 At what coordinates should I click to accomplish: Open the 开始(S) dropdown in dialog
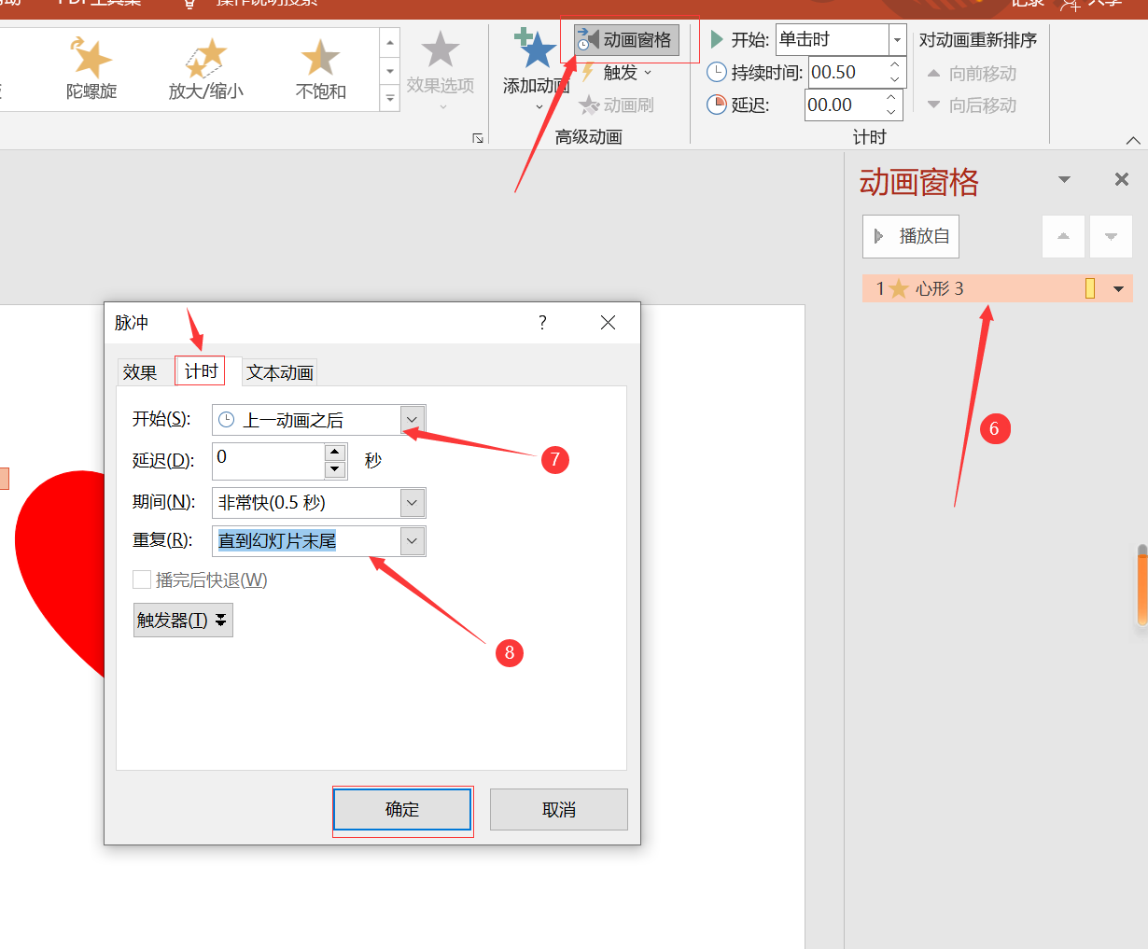click(x=412, y=420)
